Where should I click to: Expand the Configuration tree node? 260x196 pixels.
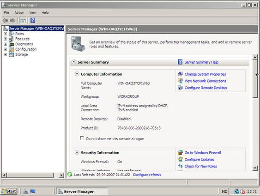[5, 49]
